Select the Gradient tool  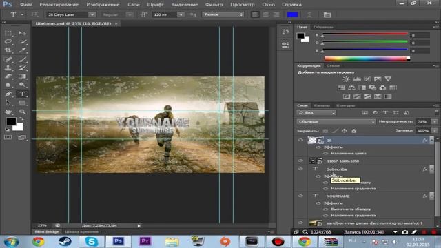click(x=22, y=76)
